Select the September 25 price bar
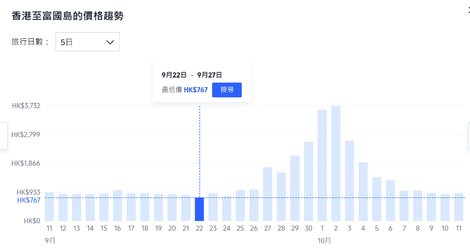The image size is (470, 251). pyautogui.click(x=240, y=205)
